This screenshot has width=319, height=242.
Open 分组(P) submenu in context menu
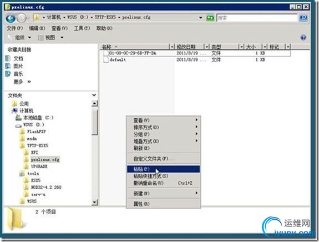[163, 134]
